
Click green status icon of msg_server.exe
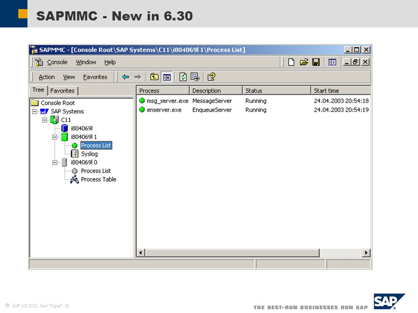[142, 100]
